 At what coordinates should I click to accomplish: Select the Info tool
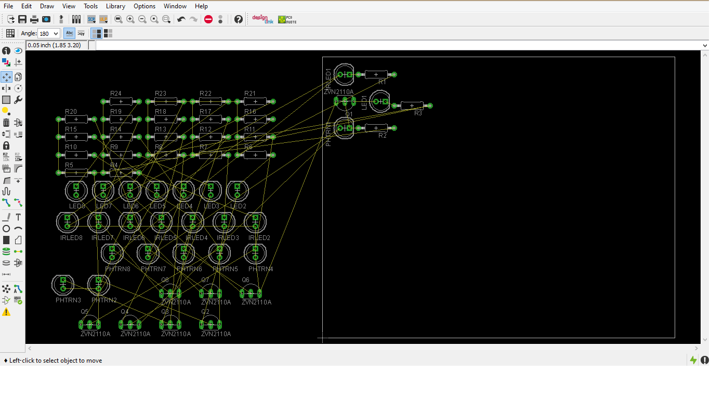6,50
